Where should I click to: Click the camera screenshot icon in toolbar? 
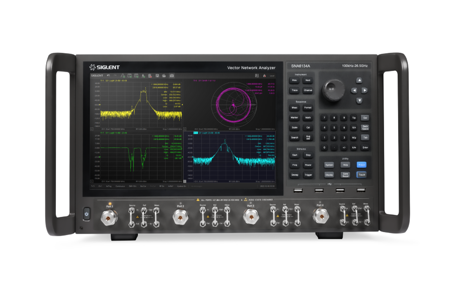pyautogui.click(x=172, y=75)
